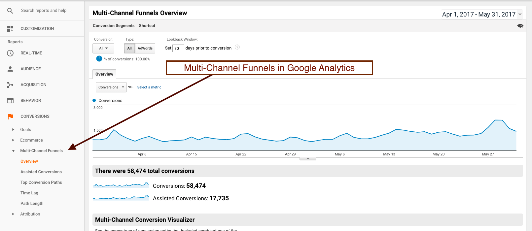The width and height of the screenshot is (532, 231).
Task: Click the Multi-Channel Funnels sidebar label
Action: coord(41,151)
